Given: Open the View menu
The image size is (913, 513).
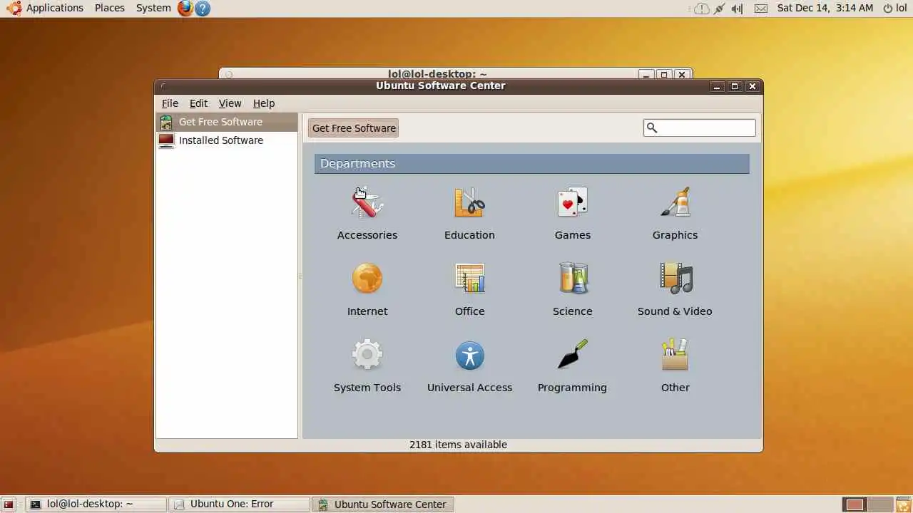Looking at the screenshot, I should (230, 103).
